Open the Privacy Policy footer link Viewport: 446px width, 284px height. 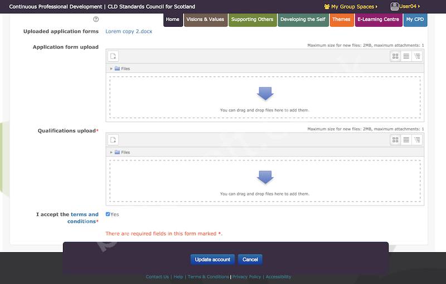pyautogui.click(x=246, y=277)
